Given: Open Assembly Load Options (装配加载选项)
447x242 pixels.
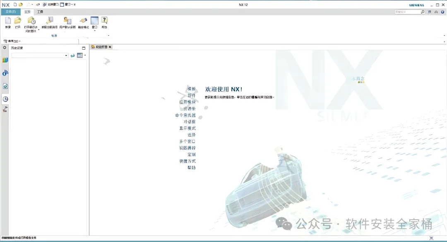Looking at the screenshot, I should point(50,22).
